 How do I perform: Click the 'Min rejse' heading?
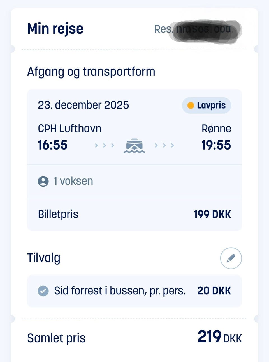coord(55,29)
